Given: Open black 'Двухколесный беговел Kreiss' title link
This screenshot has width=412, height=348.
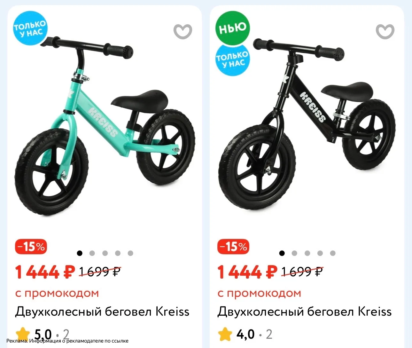Looking at the screenshot, I should coord(305,312).
